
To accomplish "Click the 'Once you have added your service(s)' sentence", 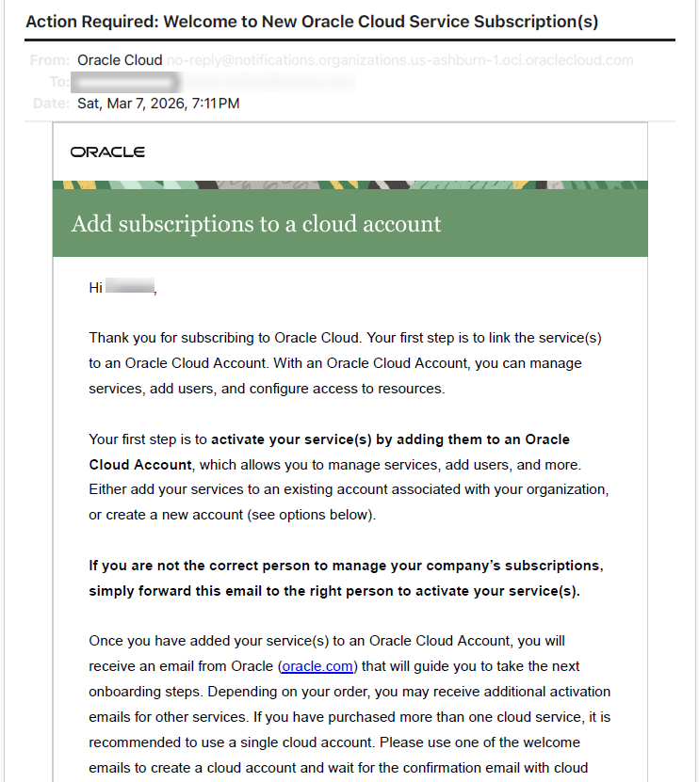I will pos(327,641).
